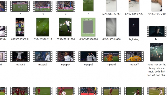
Task: Click the file name label mpape6
Action: 111,65
